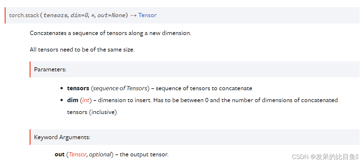Click the Keyword Arguments: section heading
363x163 pixels.
tap(62, 137)
